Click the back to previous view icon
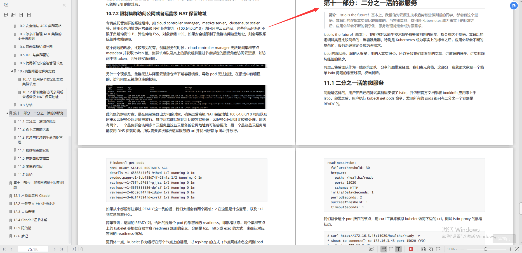This screenshot has height=253, width=522. pyautogui.click(x=74, y=249)
